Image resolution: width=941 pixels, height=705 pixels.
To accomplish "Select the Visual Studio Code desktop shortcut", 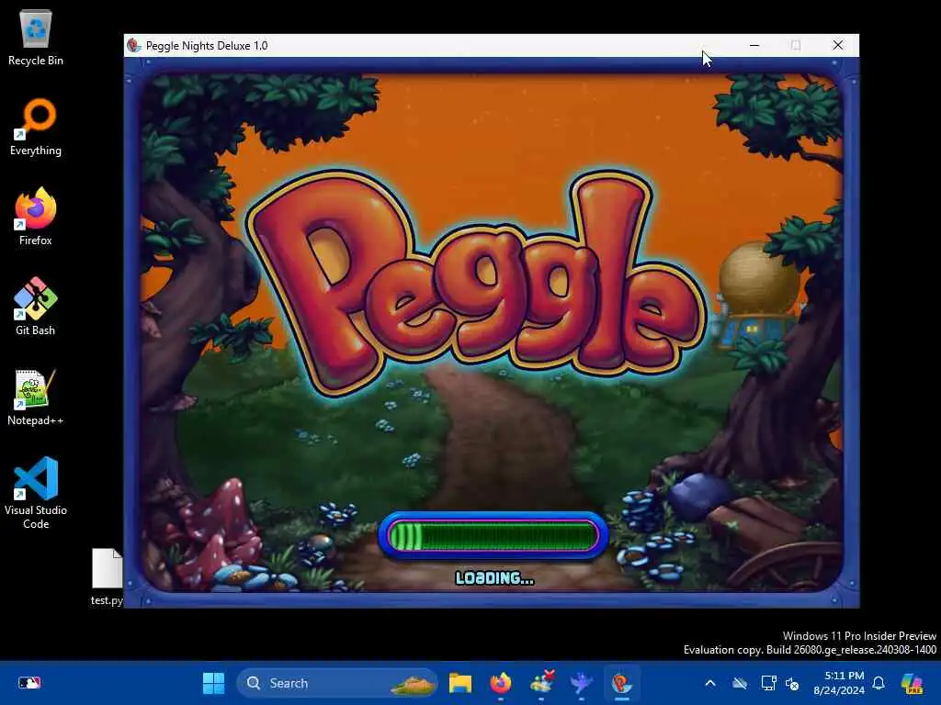I will (x=36, y=493).
